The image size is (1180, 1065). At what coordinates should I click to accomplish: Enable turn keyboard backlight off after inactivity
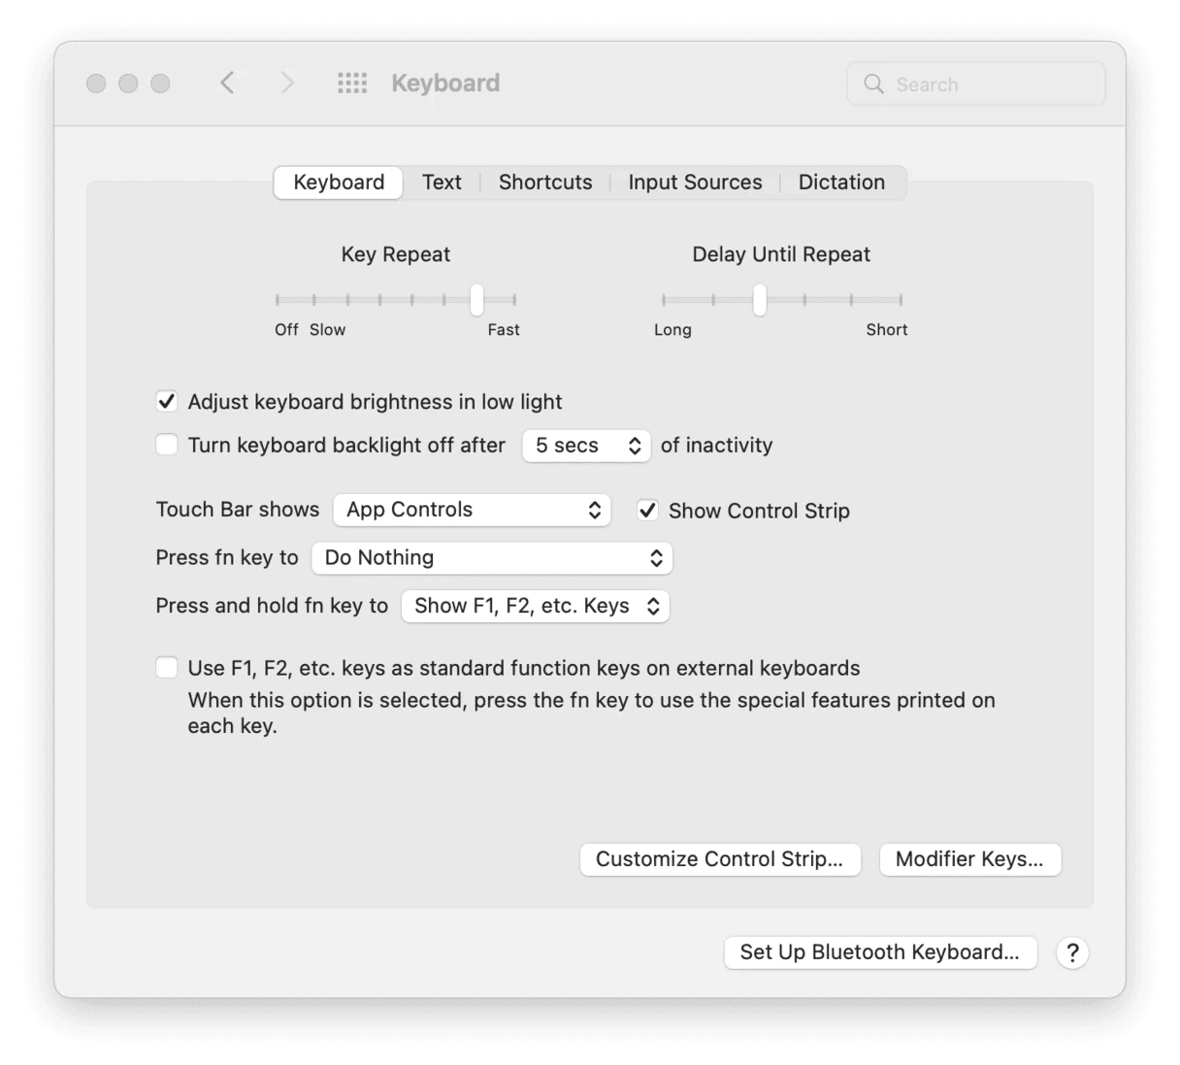pos(166,445)
